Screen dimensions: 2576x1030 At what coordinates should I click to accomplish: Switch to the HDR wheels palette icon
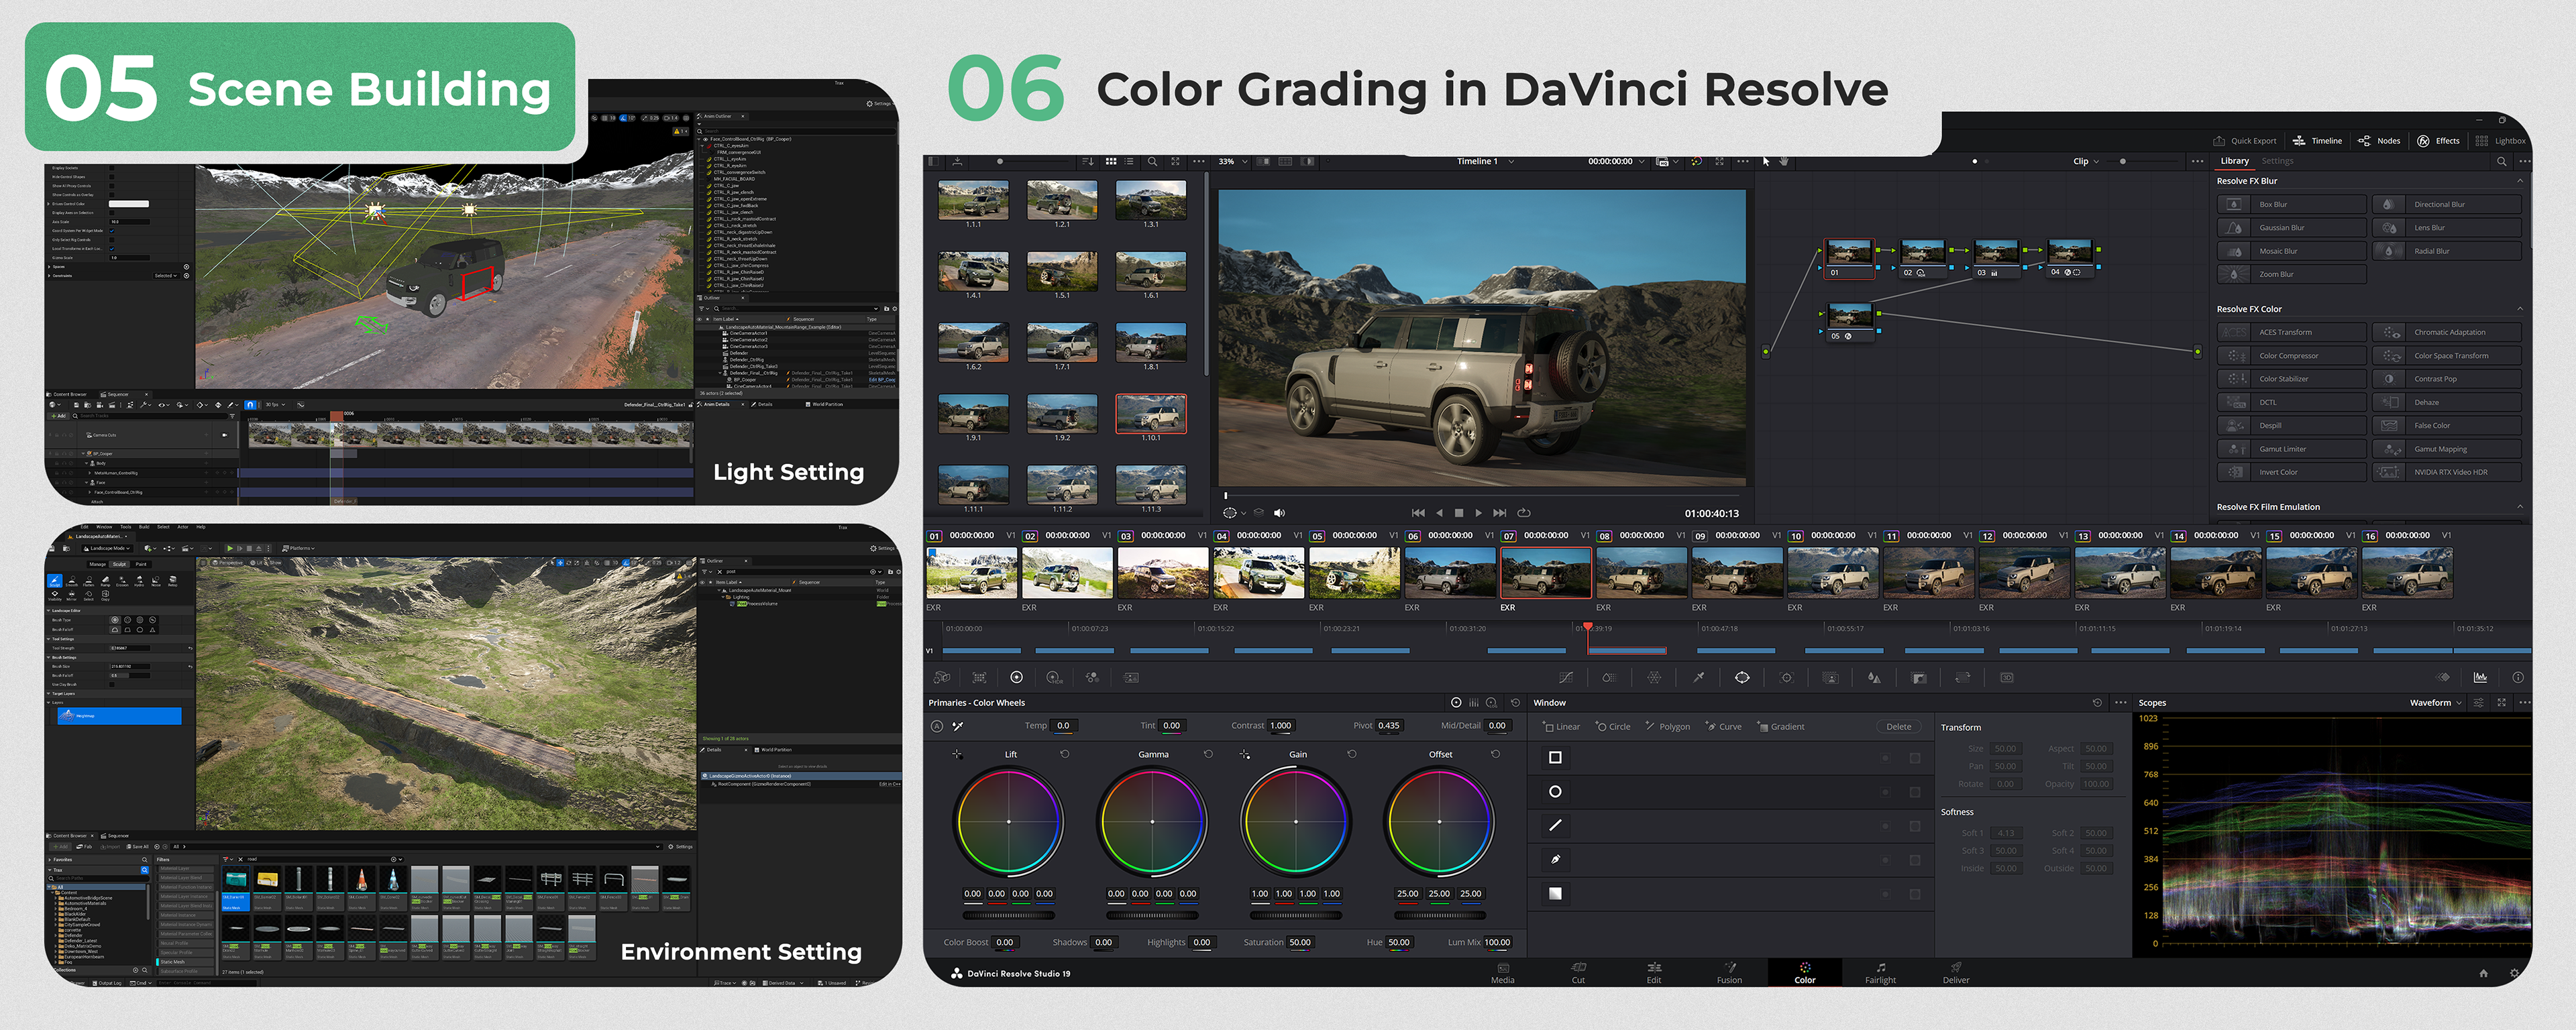pos(1054,678)
